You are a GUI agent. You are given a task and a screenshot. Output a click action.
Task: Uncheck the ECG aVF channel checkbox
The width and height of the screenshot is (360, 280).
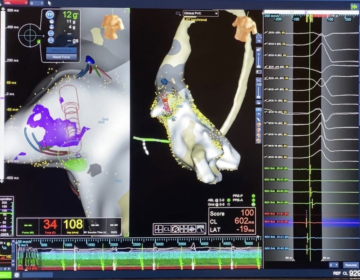click(265, 89)
